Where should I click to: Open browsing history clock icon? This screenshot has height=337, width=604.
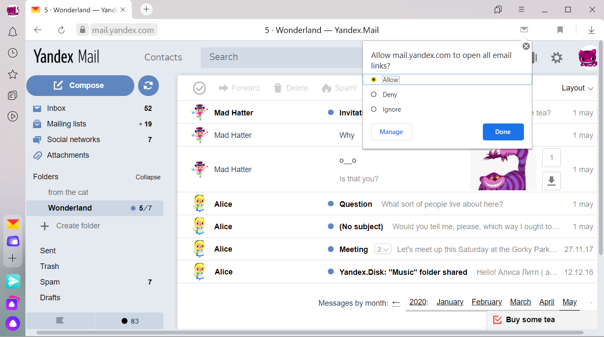tap(13, 53)
